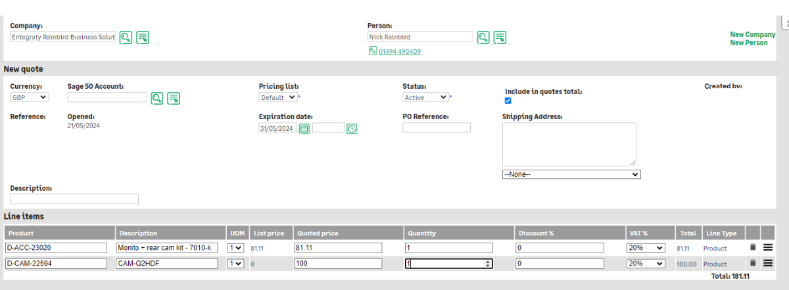Delete the D-ACC-23020 line item

coord(753,247)
